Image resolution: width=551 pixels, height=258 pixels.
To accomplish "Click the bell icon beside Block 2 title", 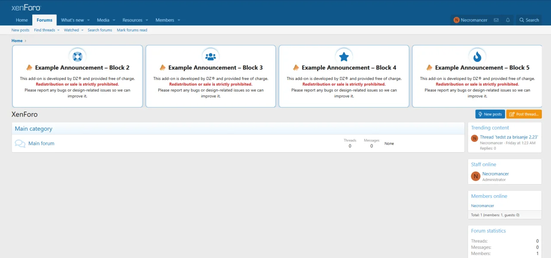I will [x=29, y=68].
